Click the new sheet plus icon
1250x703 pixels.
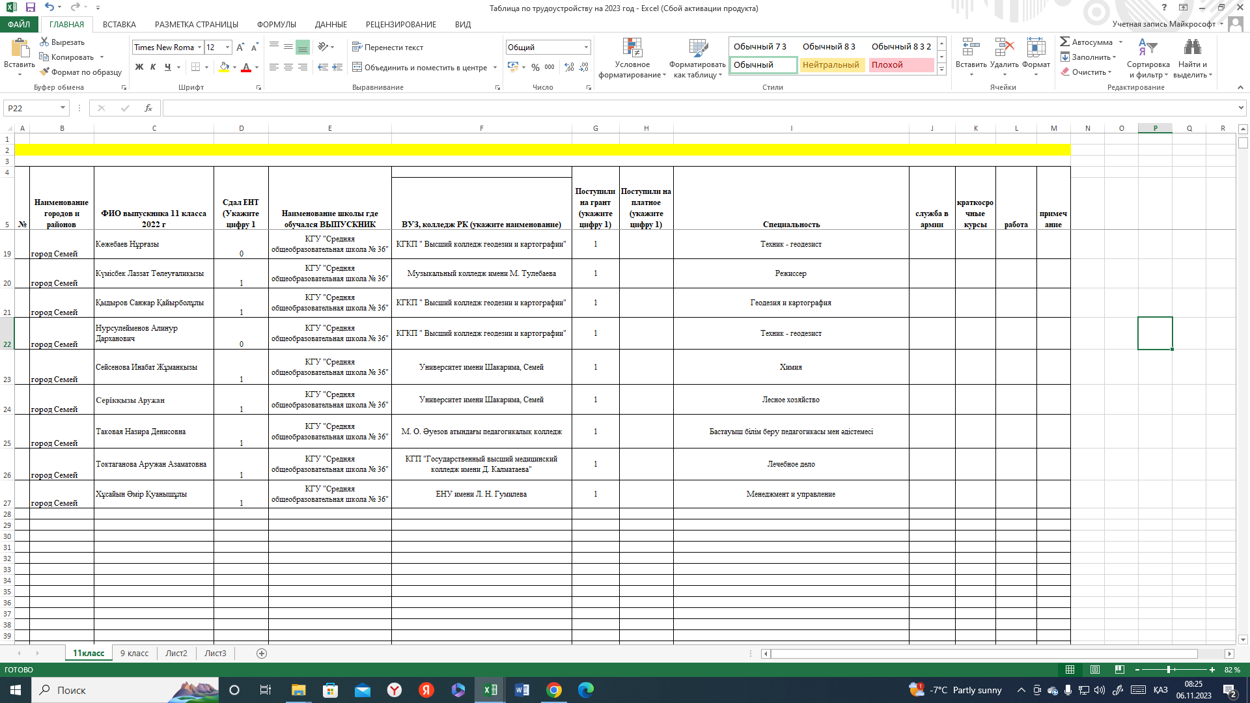262,654
